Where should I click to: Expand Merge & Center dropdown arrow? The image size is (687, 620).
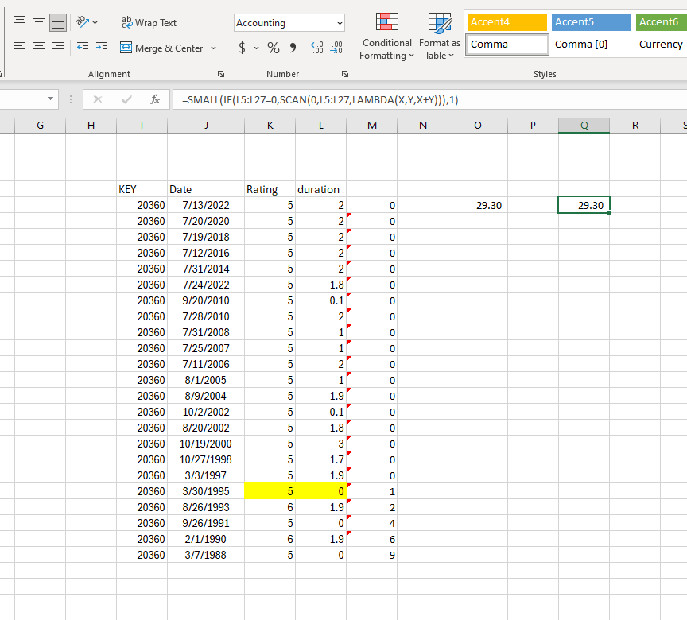(x=214, y=48)
